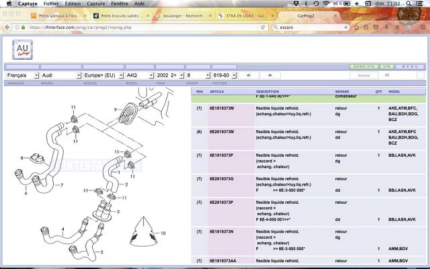Open bookmarks library icon in toolbar

coord(365,27)
